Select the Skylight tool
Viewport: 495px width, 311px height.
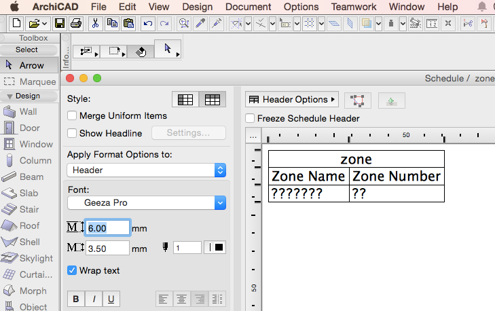[x=29, y=258]
